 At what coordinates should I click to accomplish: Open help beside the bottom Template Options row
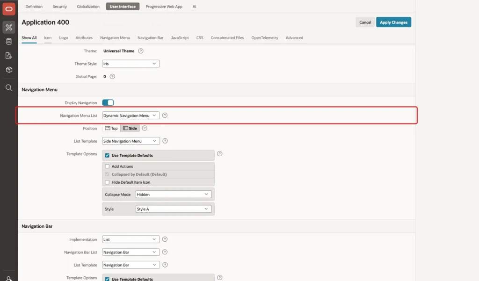(220, 278)
